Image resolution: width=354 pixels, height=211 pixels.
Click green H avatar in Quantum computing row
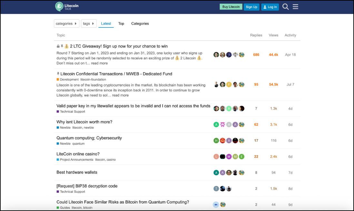click(216, 141)
